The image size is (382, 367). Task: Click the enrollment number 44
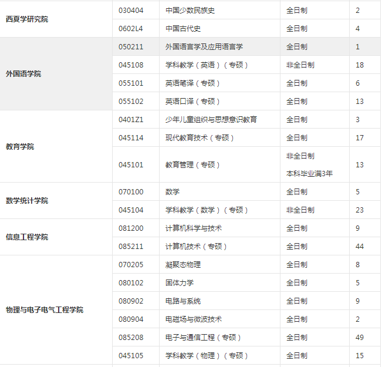coord(359,246)
